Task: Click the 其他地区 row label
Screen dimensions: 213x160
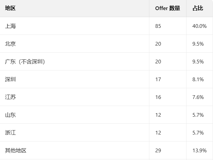Action: [16, 151]
